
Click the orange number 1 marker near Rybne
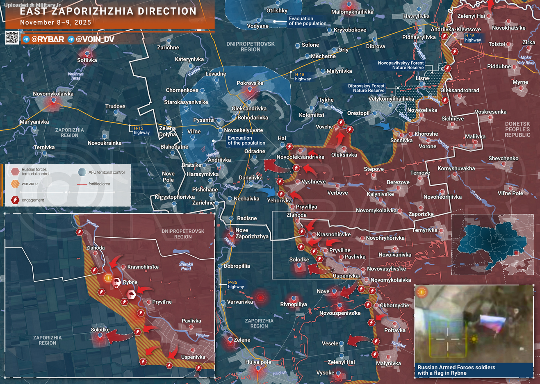(108, 278)
